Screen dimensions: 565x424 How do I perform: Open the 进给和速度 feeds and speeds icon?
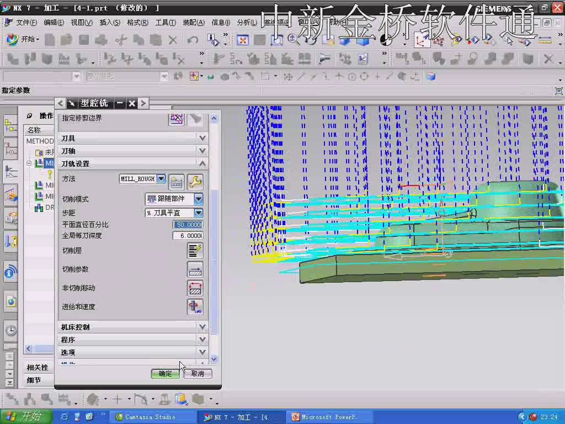point(195,307)
